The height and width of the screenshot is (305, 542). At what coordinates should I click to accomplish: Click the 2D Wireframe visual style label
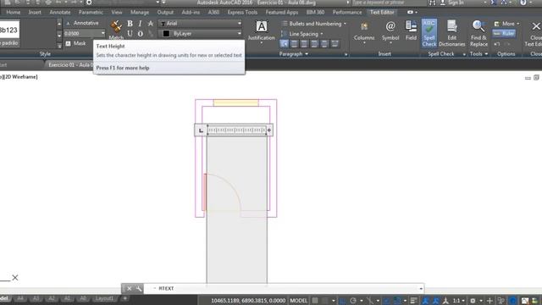coord(20,77)
